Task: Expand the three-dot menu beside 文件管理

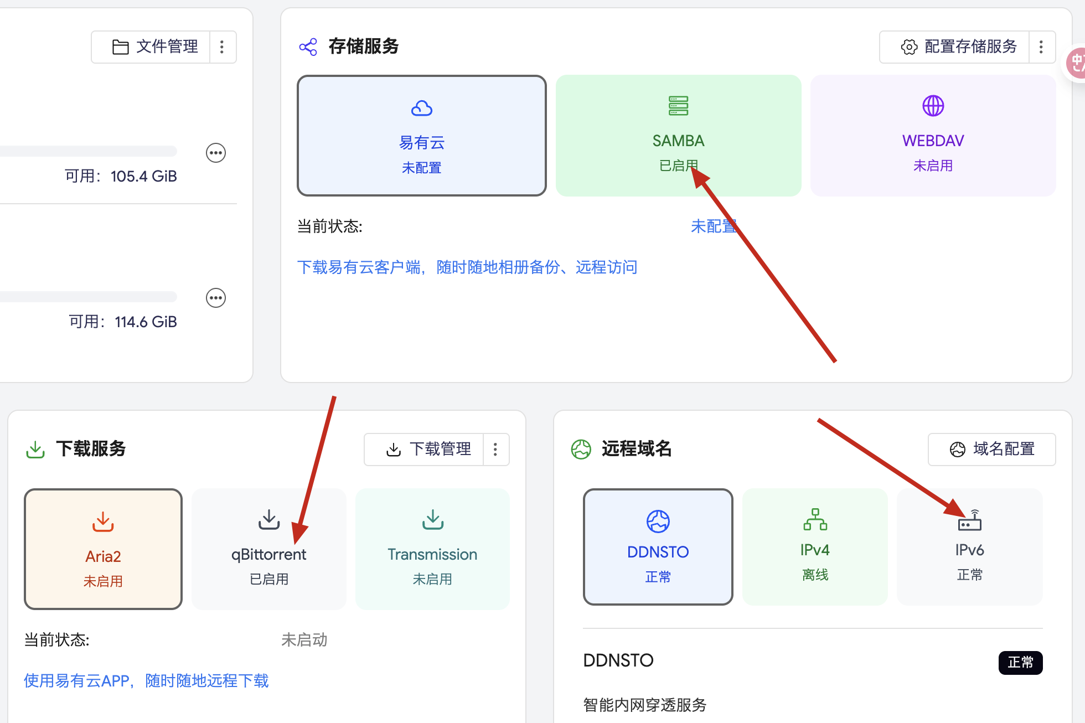Action: 222,47
